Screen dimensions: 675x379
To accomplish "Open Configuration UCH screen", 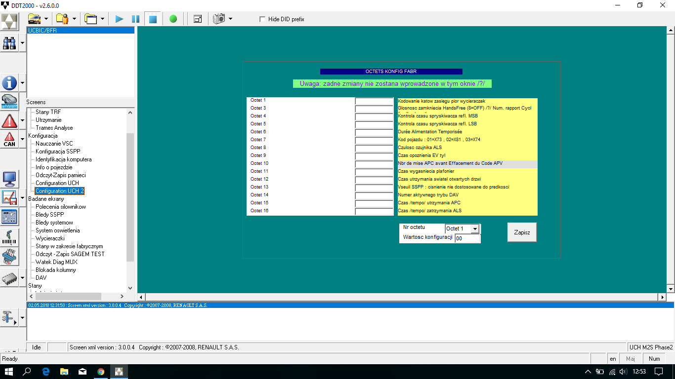I will tap(57, 183).
